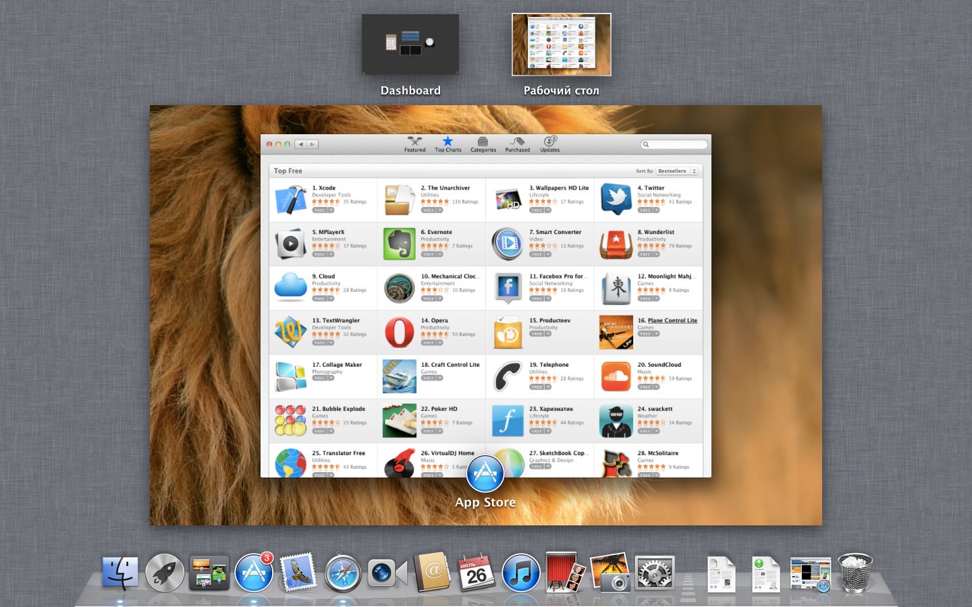The width and height of the screenshot is (972, 607).
Task: Expand arrow next to Wunderlist FREE button
Action: (x=657, y=254)
